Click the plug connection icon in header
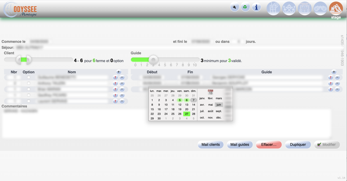This screenshot has height=181, width=347. tap(235, 7)
